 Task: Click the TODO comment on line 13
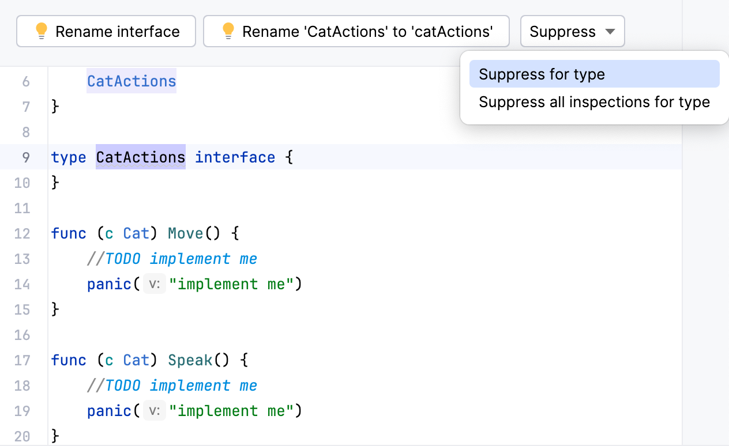point(172,259)
